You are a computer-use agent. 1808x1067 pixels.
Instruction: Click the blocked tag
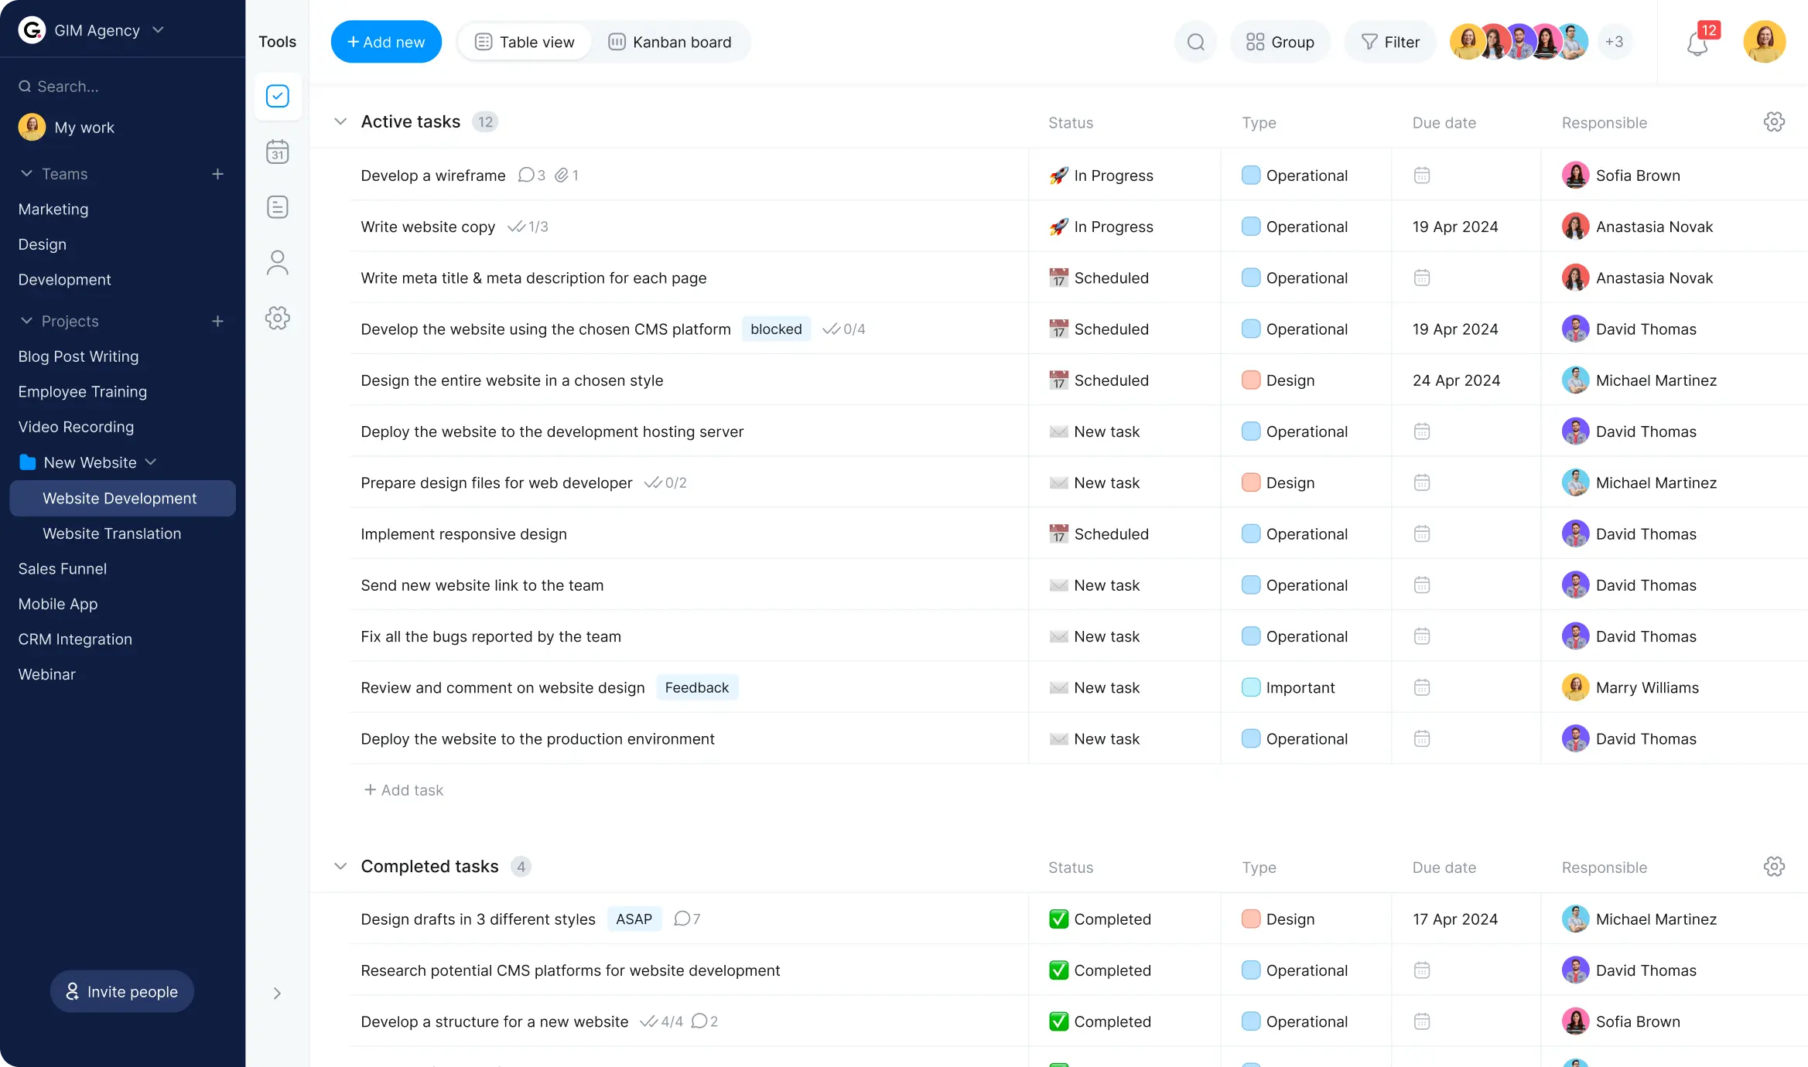(776, 329)
